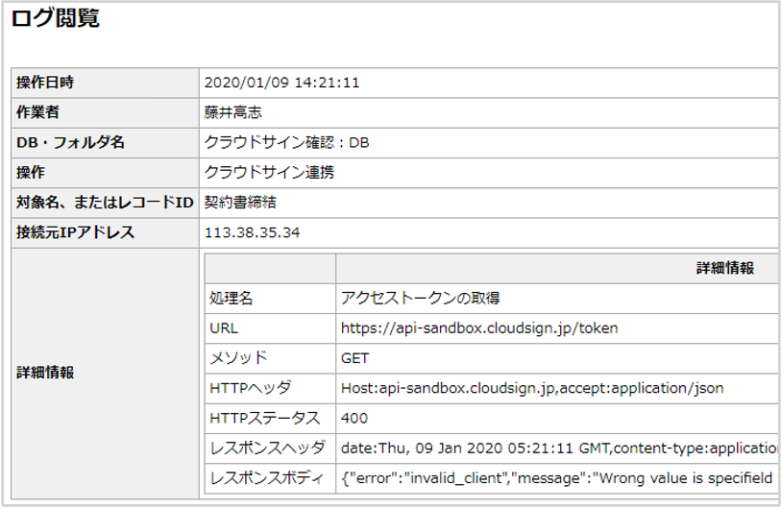Screen dimensions: 781x509
Task: Click the 詳細情報 column header in inner table
Action: point(724,268)
